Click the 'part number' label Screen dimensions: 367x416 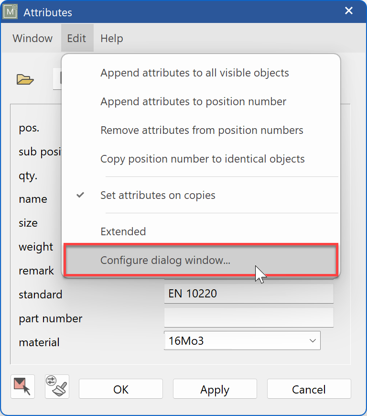51,318
